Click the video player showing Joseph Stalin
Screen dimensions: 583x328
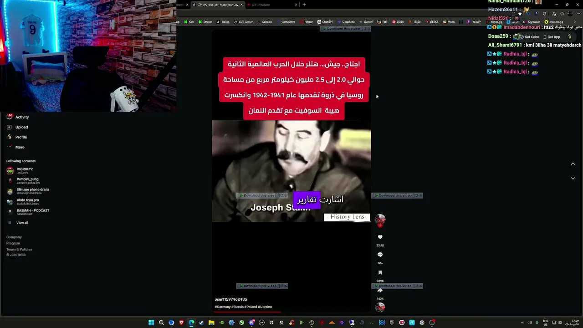(291, 171)
